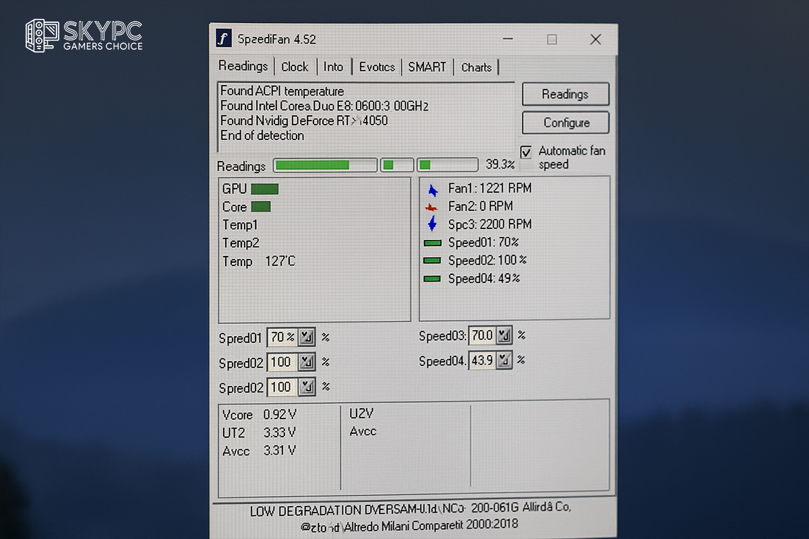
Task: Click the 'Spc3: 2200 RPM' reading
Action: click(489, 224)
